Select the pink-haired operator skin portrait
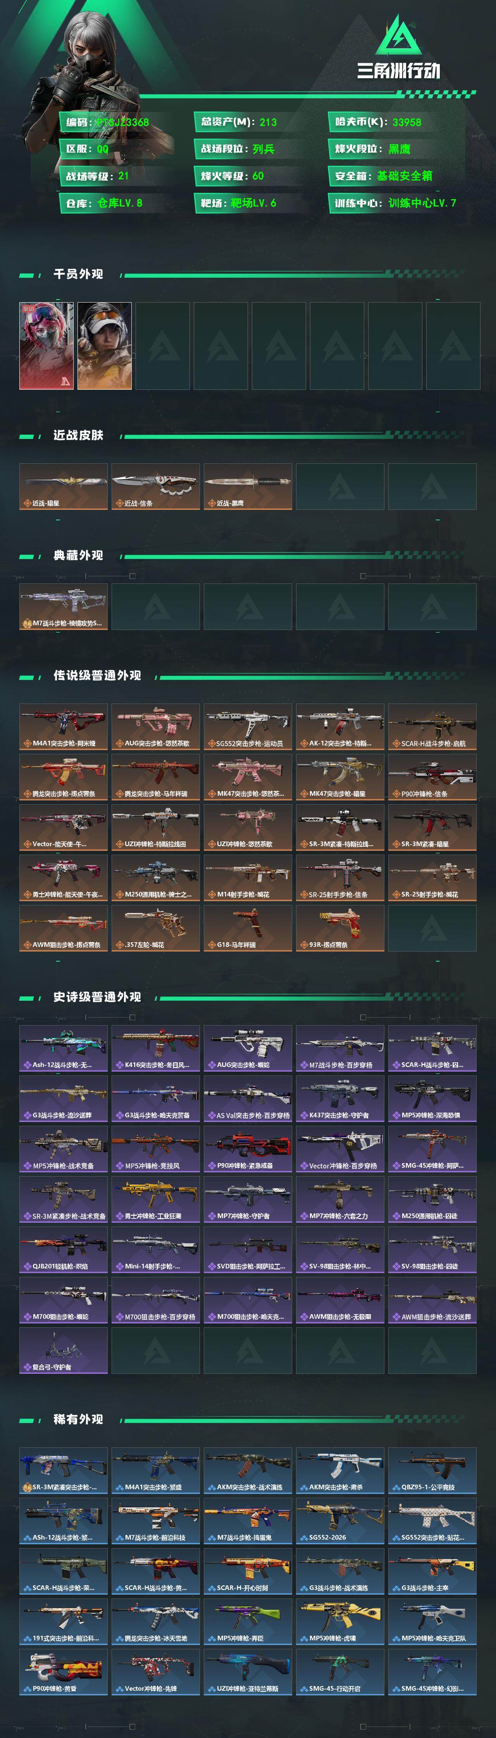Viewport: 496px width, 1738px height. coord(46,346)
